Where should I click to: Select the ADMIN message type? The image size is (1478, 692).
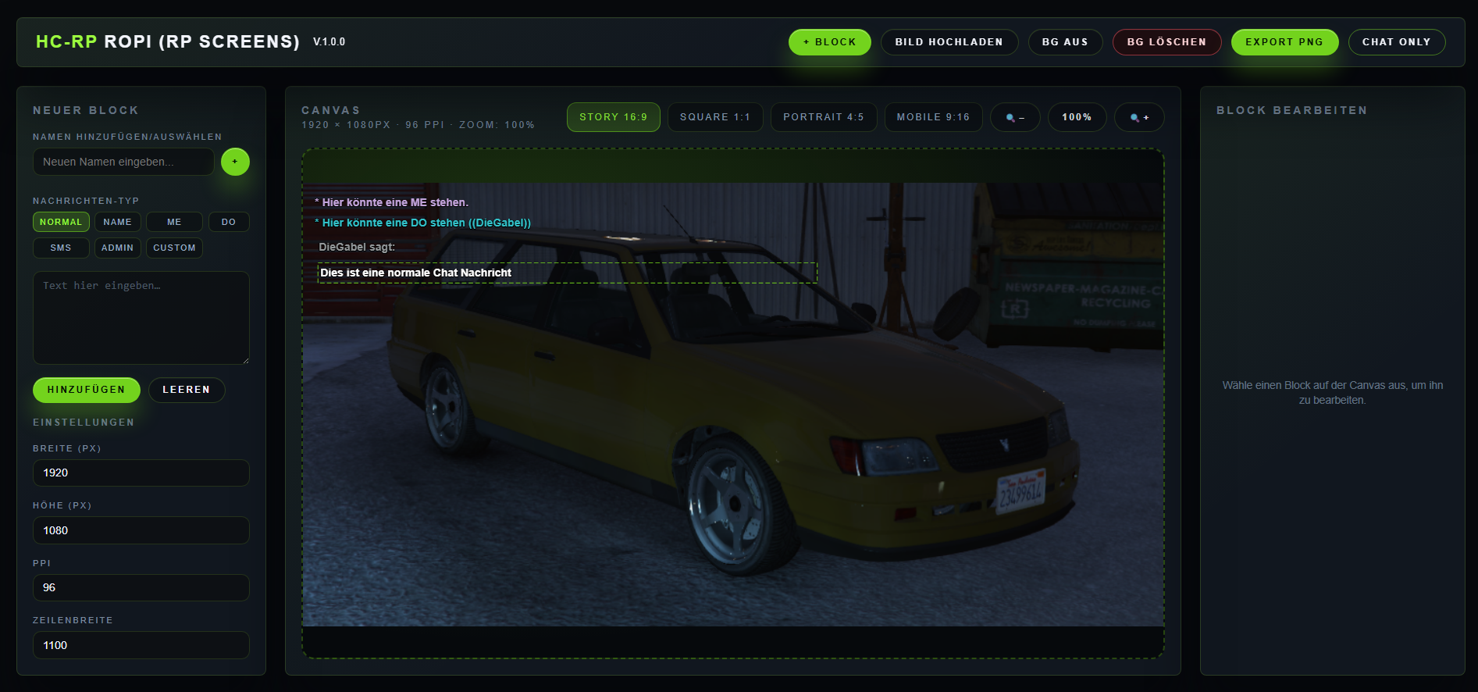[x=117, y=248]
